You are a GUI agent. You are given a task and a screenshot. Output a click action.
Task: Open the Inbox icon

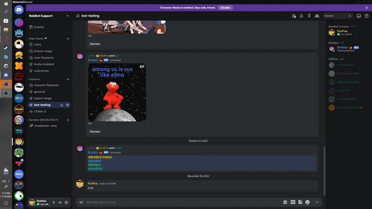pyautogui.click(x=359, y=16)
